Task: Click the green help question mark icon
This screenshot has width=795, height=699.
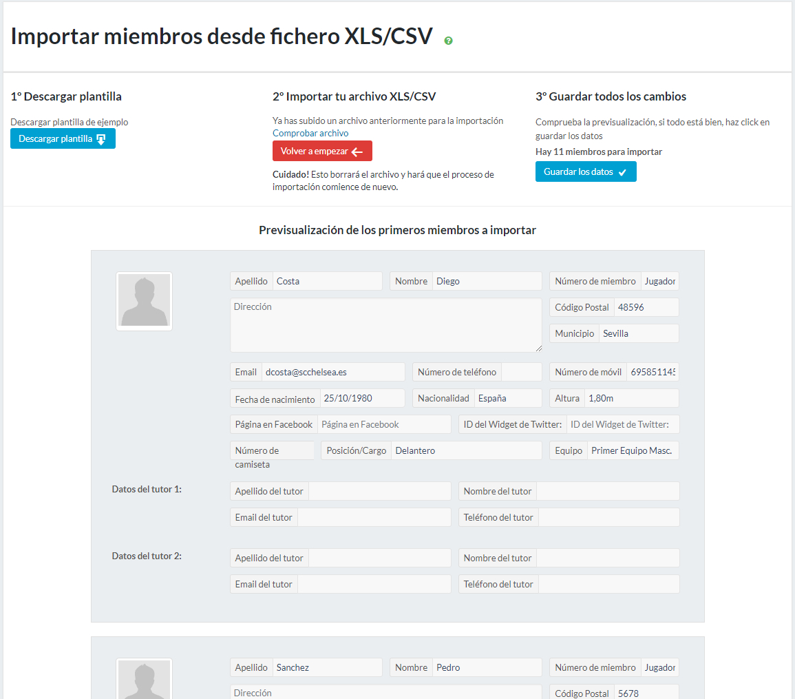Action: pos(449,41)
